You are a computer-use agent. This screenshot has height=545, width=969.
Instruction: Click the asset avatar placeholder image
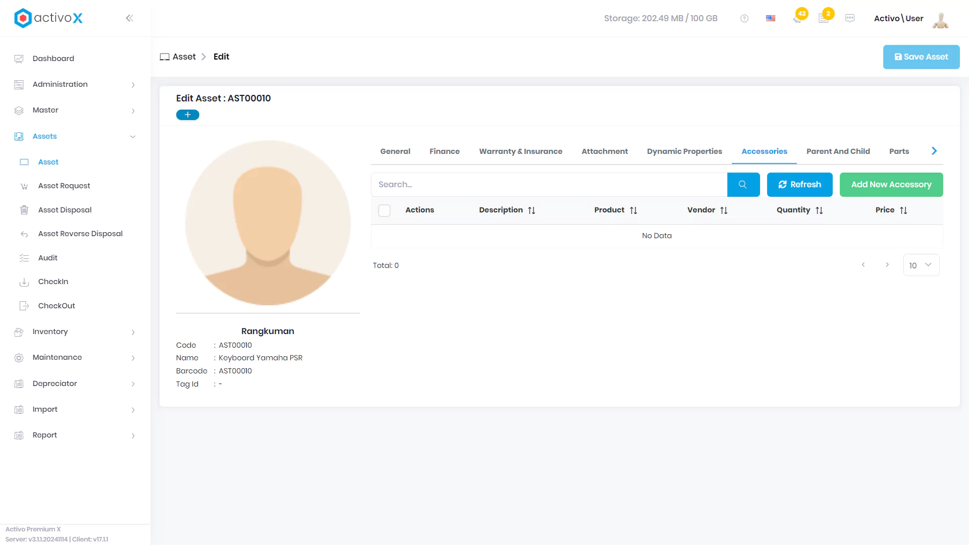[x=268, y=223]
